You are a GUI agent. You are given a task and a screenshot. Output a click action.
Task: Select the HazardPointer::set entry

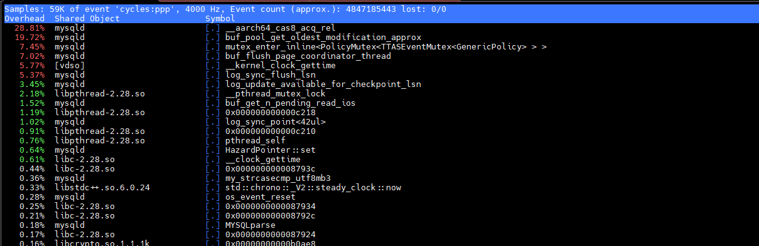[x=270, y=150]
